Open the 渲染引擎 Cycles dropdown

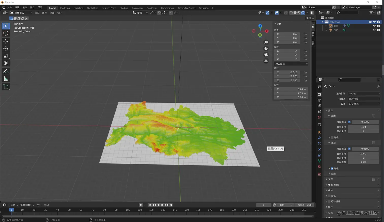pos(364,94)
